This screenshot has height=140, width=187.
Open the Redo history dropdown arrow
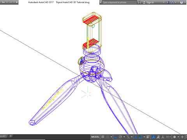(14, 2)
